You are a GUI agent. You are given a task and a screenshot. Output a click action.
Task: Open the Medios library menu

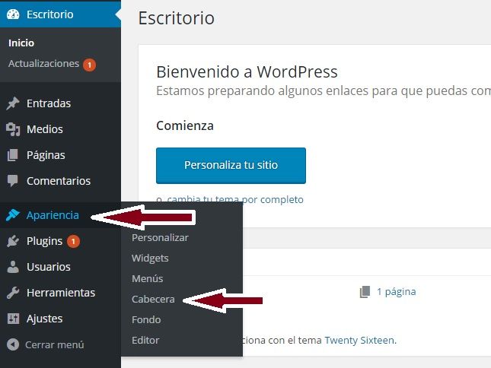(x=44, y=129)
